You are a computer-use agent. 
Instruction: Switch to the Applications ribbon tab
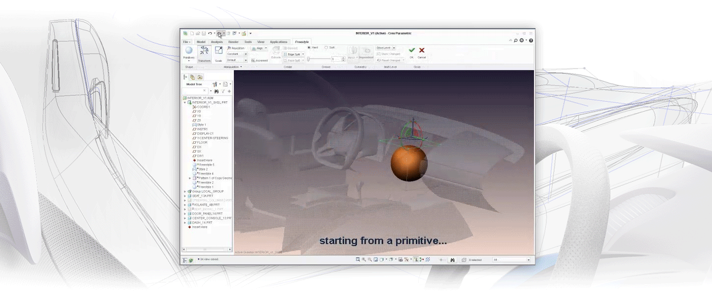(278, 42)
